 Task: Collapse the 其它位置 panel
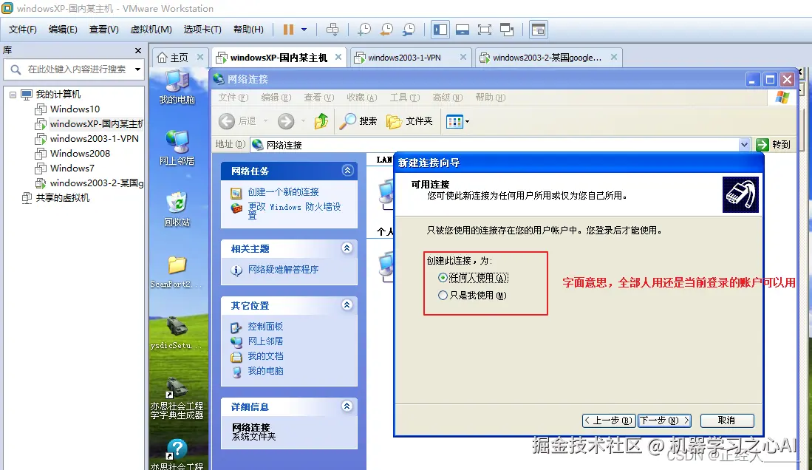pyautogui.click(x=347, y=304)
